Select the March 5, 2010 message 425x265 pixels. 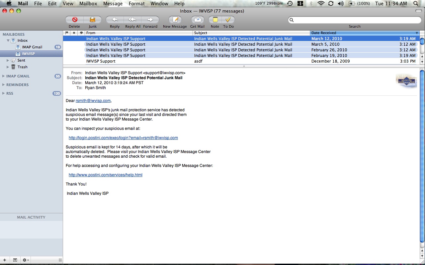tap(241, 44)
